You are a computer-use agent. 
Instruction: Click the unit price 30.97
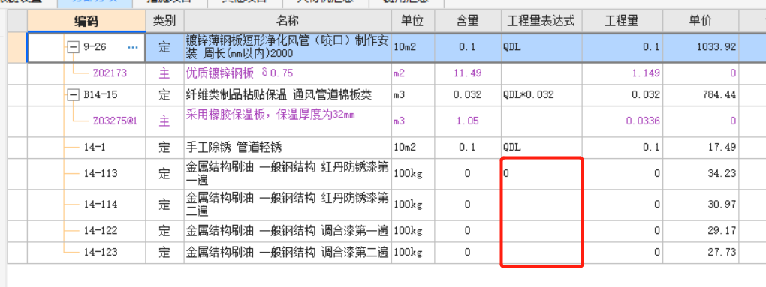tap(722, 205)
